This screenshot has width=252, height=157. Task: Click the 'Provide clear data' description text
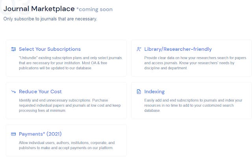point(195,63)
